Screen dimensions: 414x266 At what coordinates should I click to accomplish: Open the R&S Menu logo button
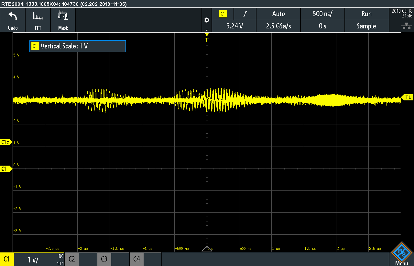tap(401, 254)
